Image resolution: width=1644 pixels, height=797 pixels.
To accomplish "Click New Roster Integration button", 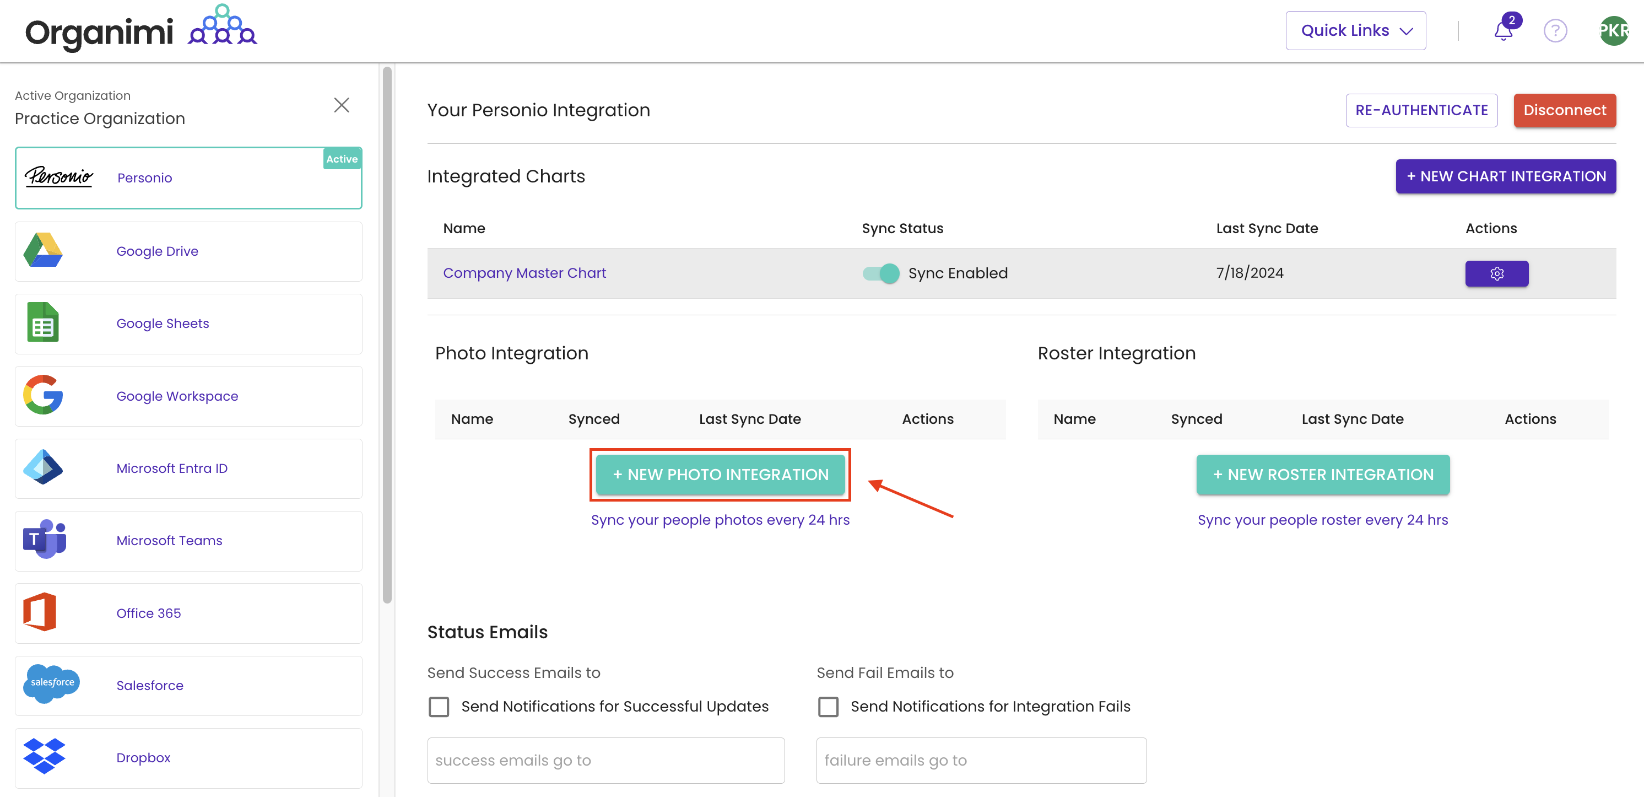I will click(x=1322, y=475).
